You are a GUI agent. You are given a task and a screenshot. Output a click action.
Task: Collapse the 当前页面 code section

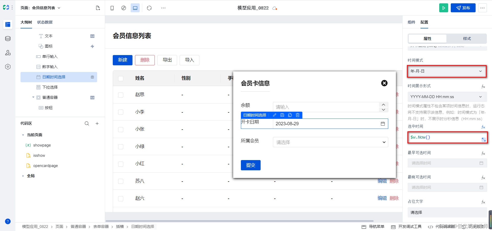[23, 135]
